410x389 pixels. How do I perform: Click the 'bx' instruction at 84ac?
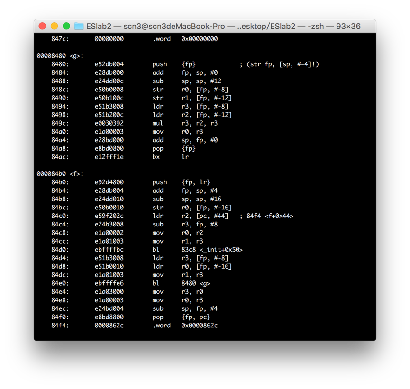(x=156, y=157)
